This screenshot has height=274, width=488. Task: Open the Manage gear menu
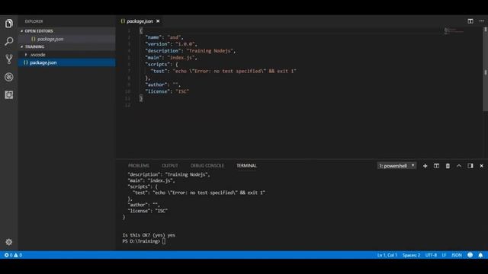click(x=8, y=242)
